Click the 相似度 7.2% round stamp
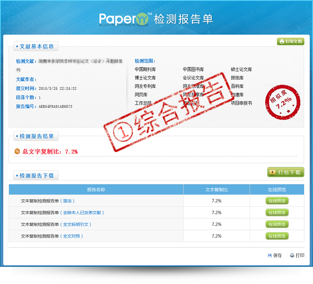The height and width of the screenshot is (284, 313). click(x=283, y=102)
